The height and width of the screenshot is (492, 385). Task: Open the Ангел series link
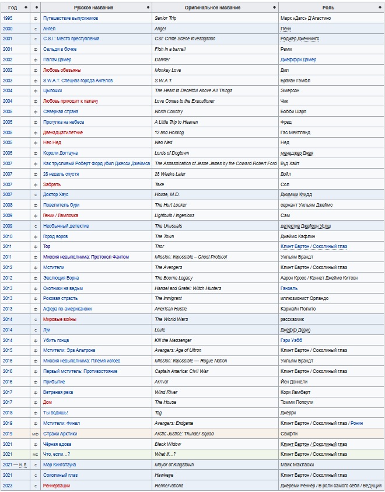tap(49, 29)
